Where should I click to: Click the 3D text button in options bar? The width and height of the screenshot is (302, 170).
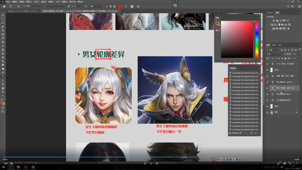coord(138,6)
